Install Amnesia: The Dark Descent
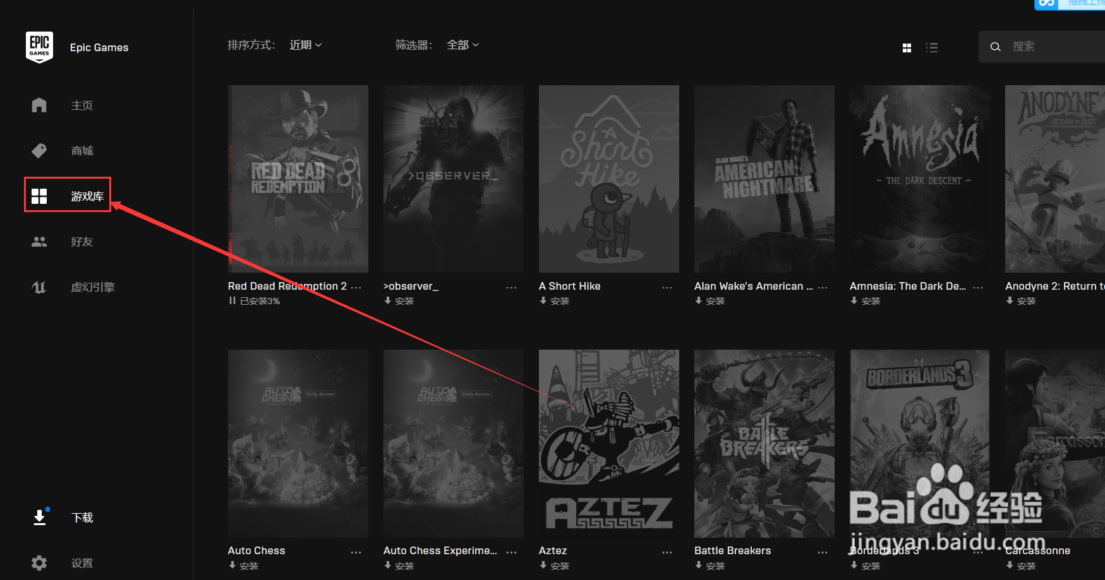The width and height of the screenshot is (1105, 580). (x=865, y=301)
